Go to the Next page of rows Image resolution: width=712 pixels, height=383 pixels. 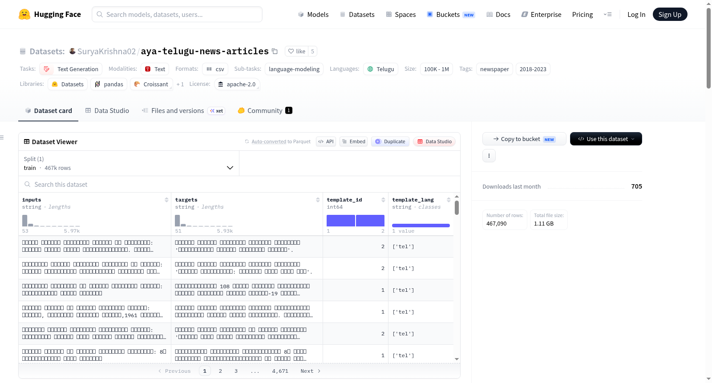311,371
